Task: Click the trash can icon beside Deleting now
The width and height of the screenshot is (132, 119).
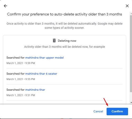Action: pos(54,40)
